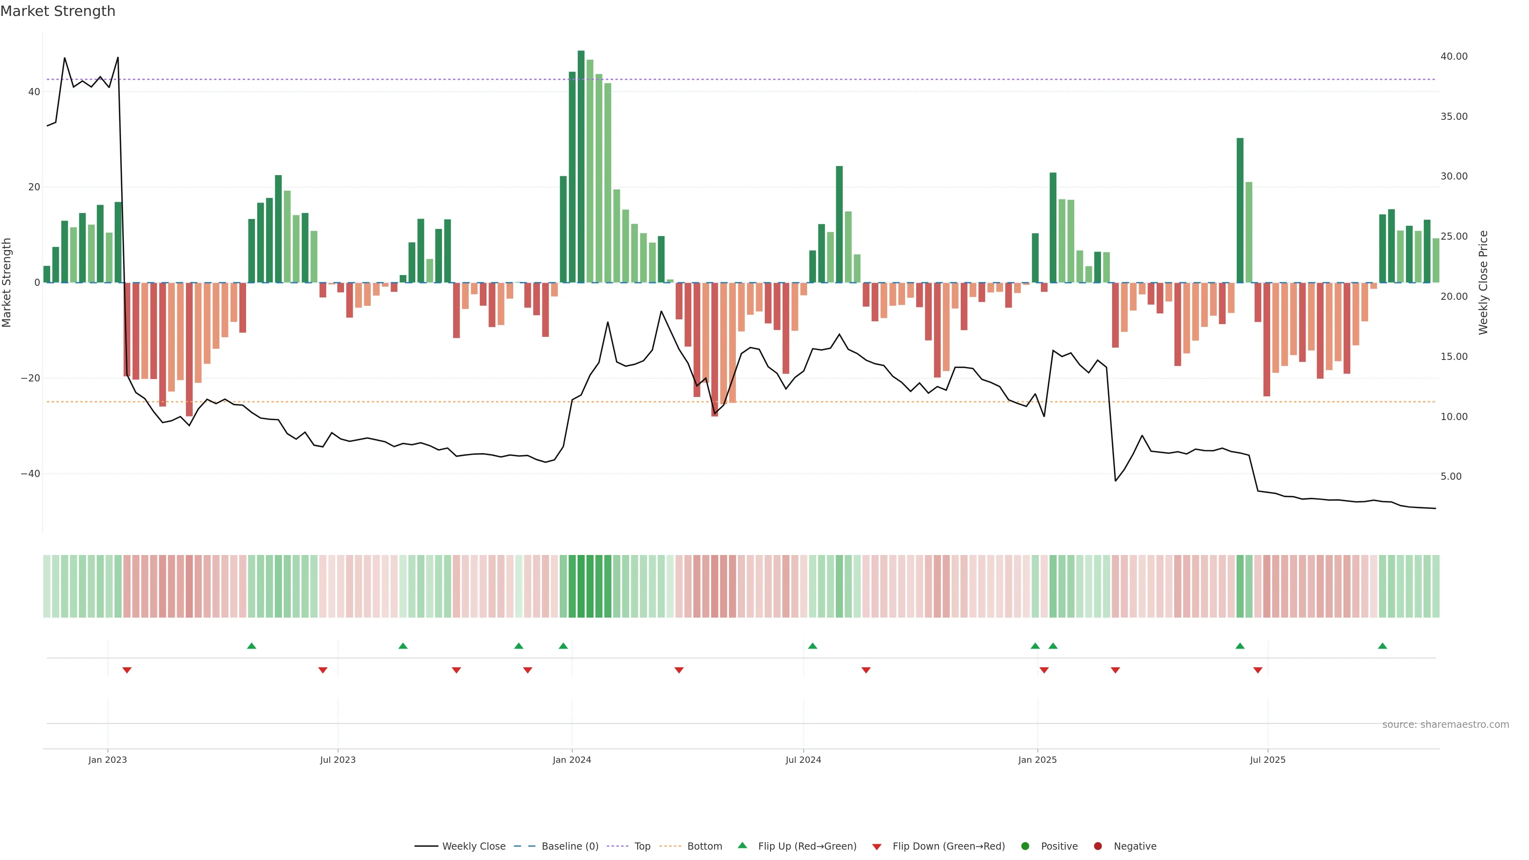Click the red down-triangle icon in the legend
1529x860 pixels.
[877, 847]
